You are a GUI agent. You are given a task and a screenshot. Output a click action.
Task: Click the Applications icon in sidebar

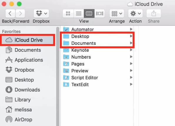click(9, 60)
